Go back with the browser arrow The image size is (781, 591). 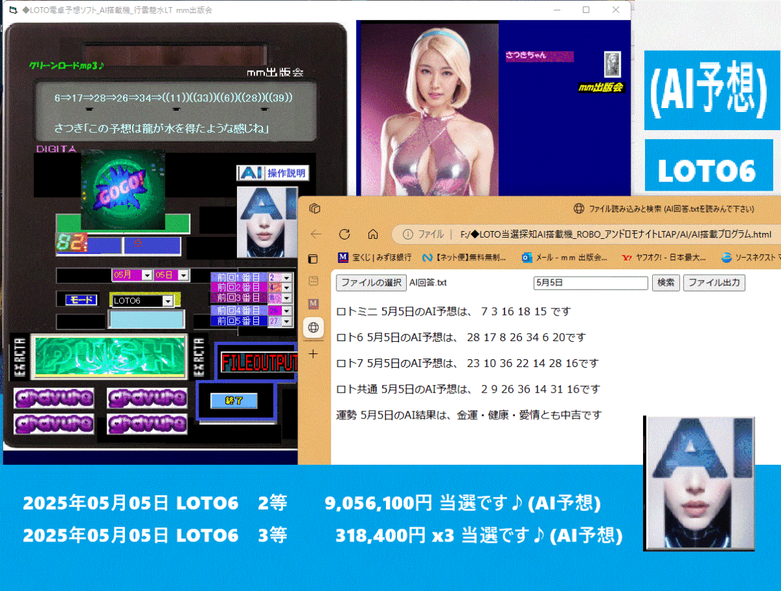(x=316, y=234)
